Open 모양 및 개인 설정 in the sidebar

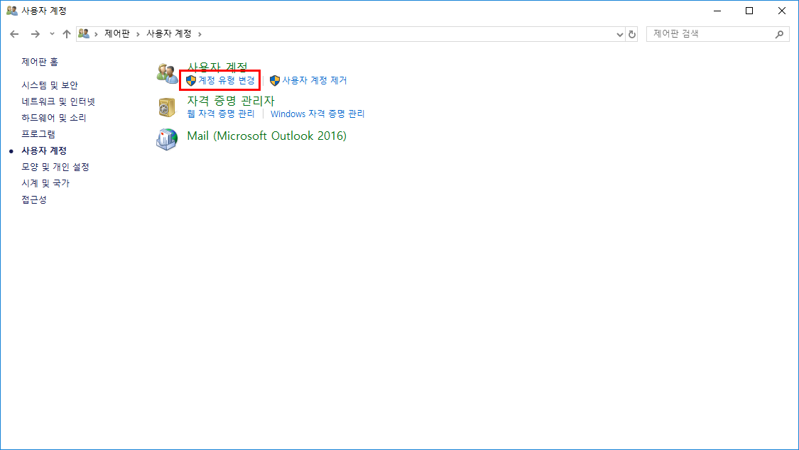55,167
